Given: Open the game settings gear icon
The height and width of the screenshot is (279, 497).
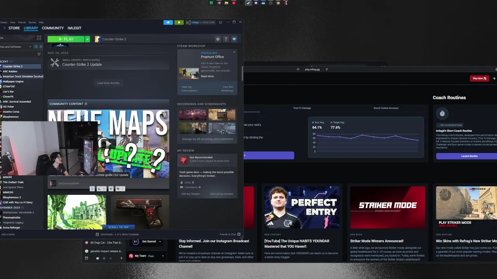Looking at the screenshot, I should (218, 39).
